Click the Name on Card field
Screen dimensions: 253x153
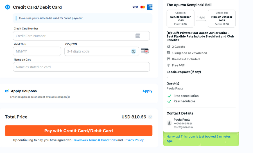point(81,67)
